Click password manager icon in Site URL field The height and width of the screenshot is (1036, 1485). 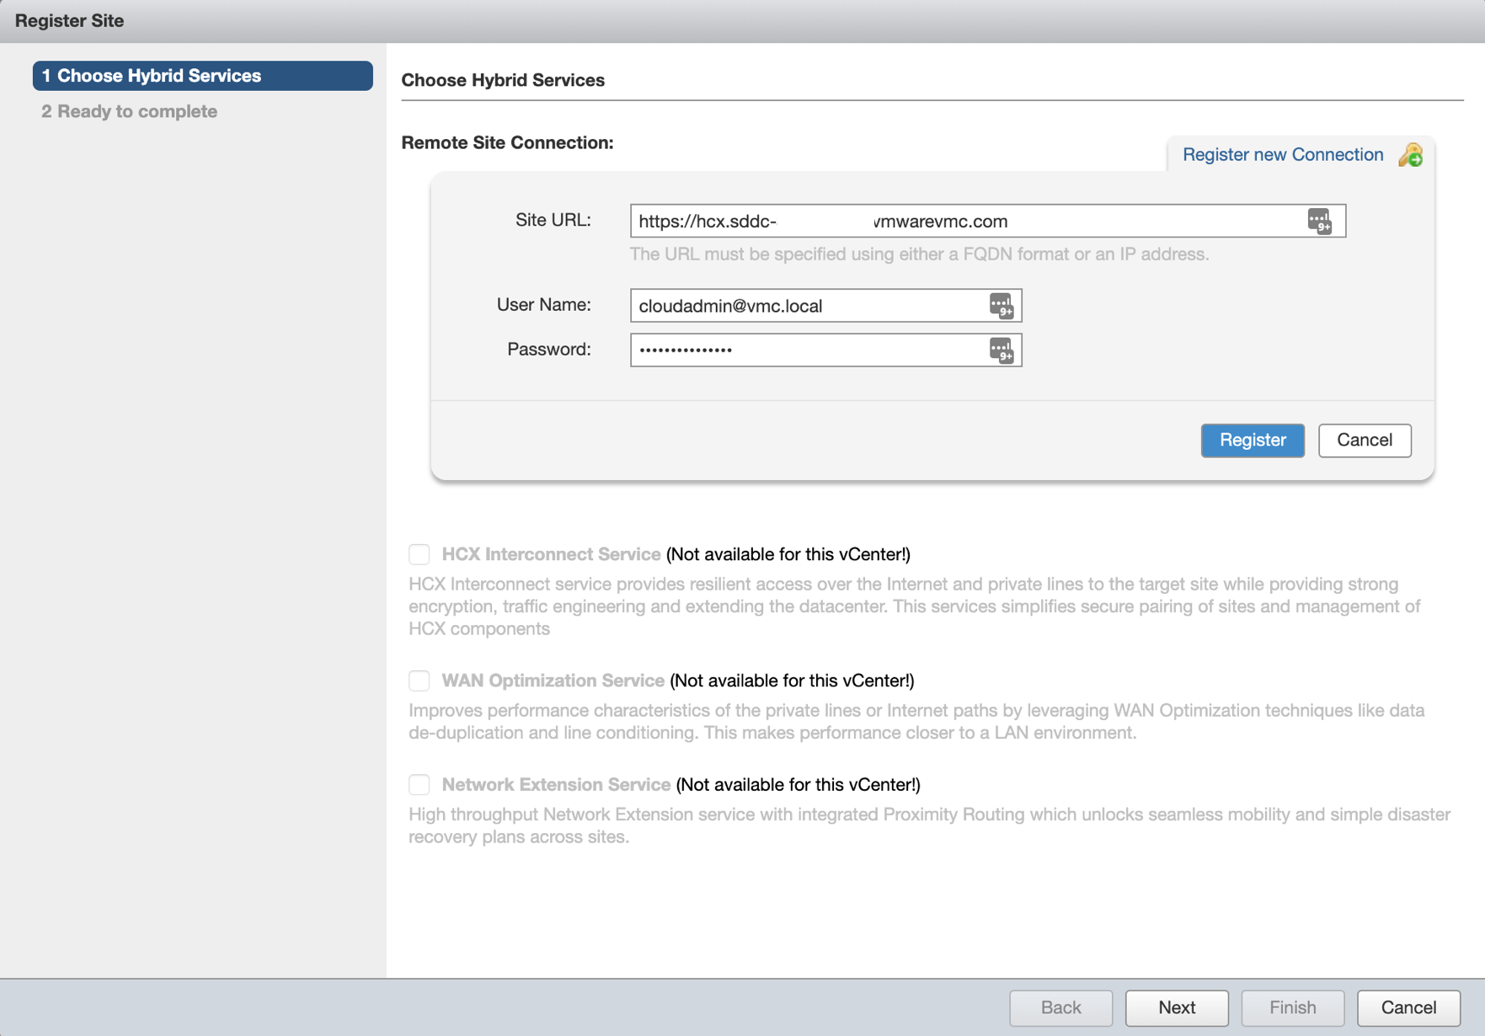tap(1319, 222)
